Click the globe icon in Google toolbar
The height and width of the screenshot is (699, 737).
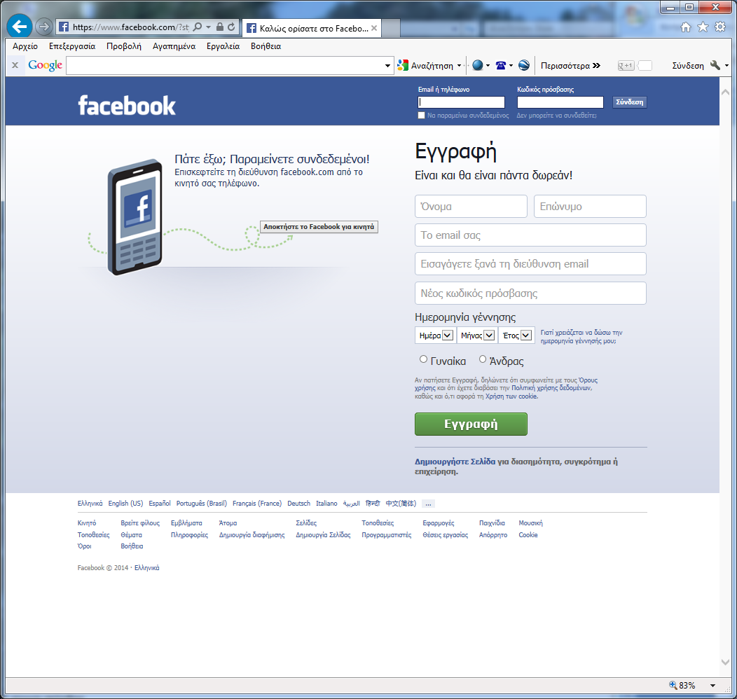click(478, 65)
